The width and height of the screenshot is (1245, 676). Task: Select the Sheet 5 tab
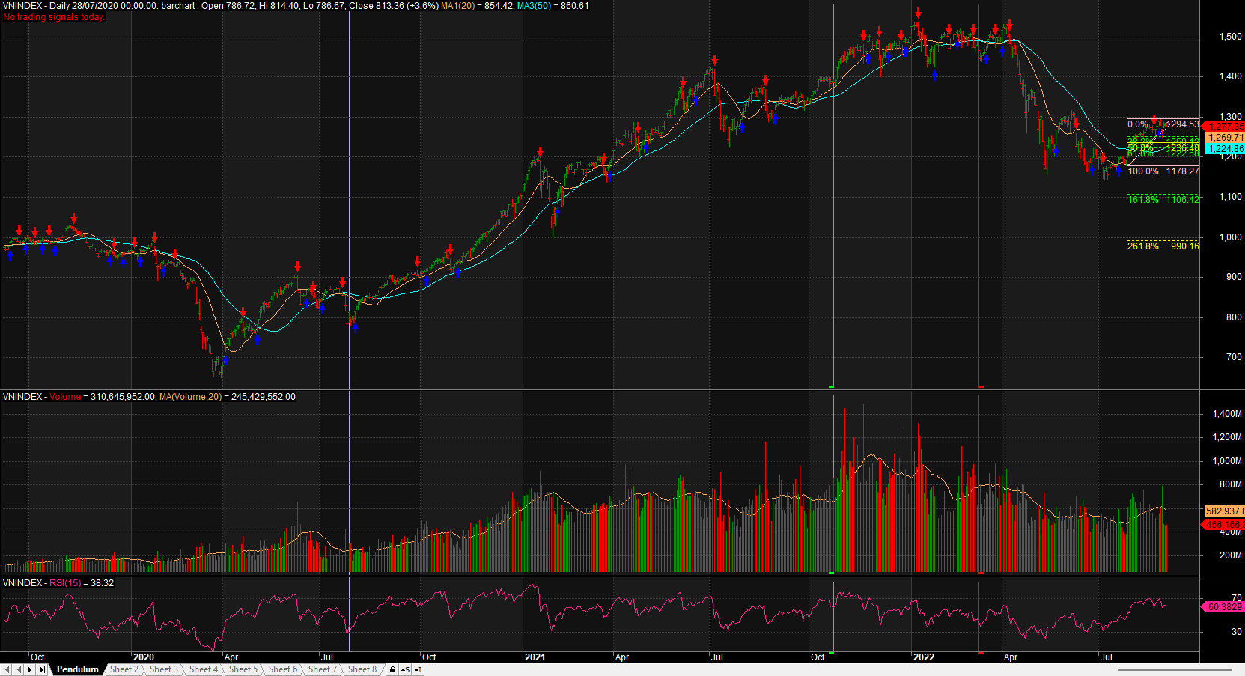(x=243, y=669)
